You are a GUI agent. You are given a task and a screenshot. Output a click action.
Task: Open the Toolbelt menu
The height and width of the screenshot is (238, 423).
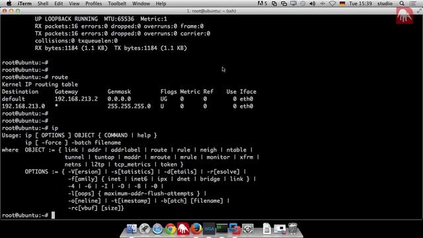(x=117, y=3)
